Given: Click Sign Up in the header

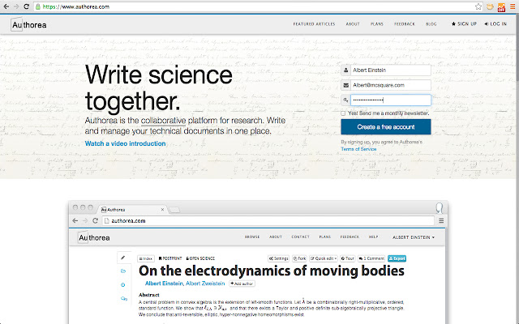Looking at the screenshot, I should [x=464, y=23].
